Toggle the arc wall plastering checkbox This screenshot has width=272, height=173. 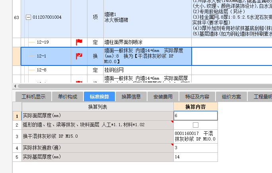click(196, 125)
